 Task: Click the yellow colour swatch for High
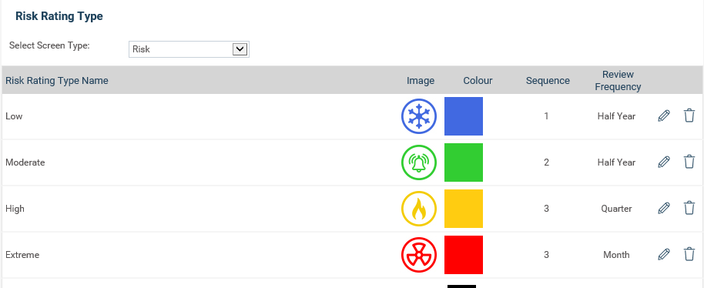pyautogui.click(x=464, y=209)
